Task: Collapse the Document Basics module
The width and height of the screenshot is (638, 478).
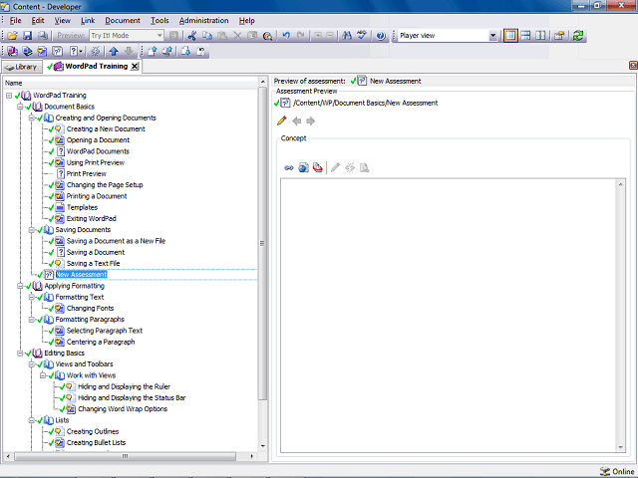Action: pos(20,107)
